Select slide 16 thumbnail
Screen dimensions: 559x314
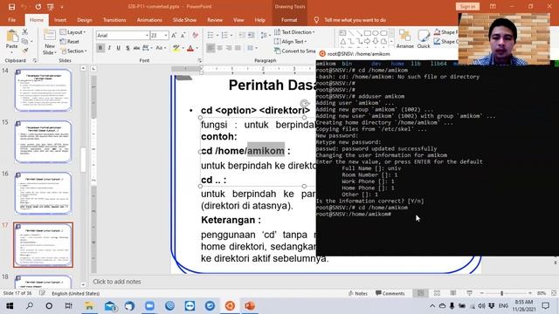tap(43, 194)
